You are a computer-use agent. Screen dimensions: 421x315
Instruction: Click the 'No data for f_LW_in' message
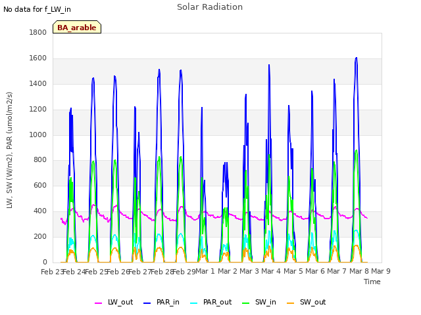37,9
